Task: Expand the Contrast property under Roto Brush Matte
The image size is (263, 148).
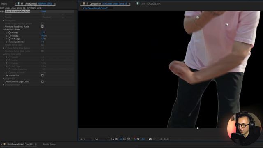Action: tap(7, 36)
